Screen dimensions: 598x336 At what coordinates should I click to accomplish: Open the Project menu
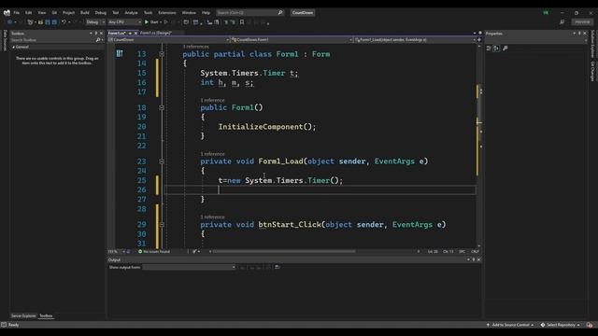(x=68, y=12)
